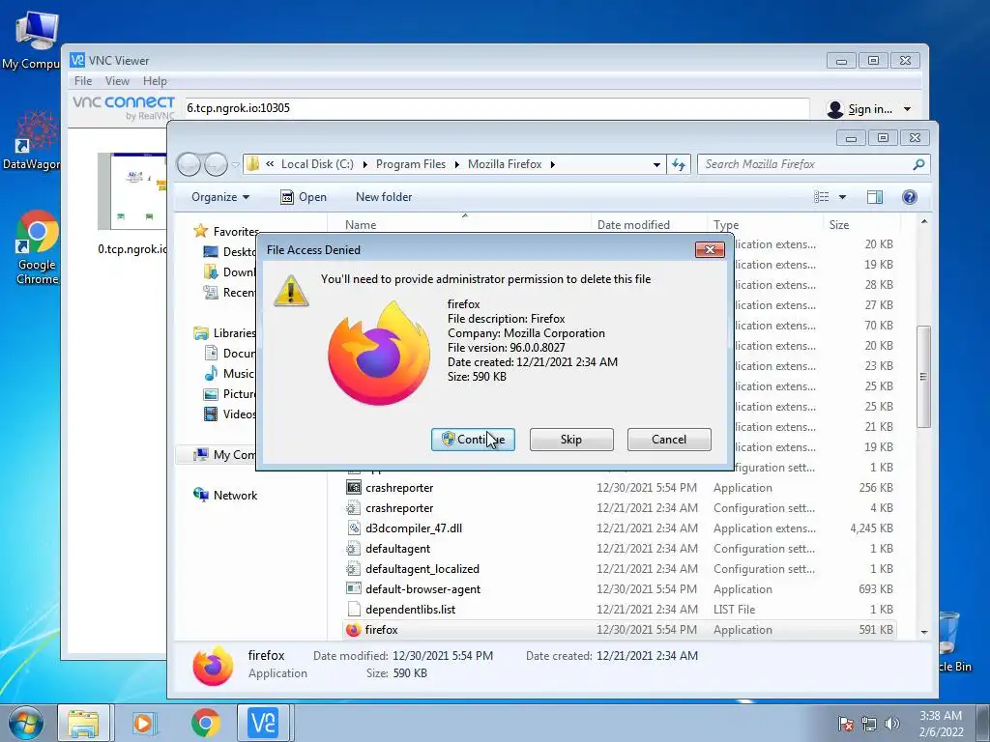Select My Computer in navigation pane

[224, 455]
